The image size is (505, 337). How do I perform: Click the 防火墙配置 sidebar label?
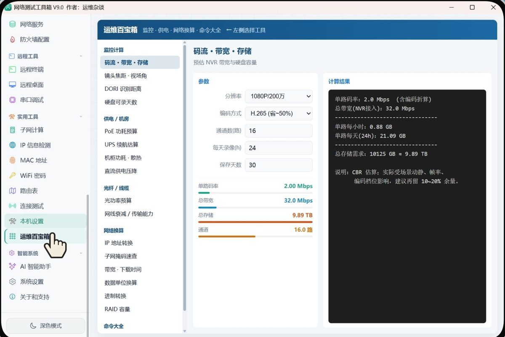coord(35,40)
